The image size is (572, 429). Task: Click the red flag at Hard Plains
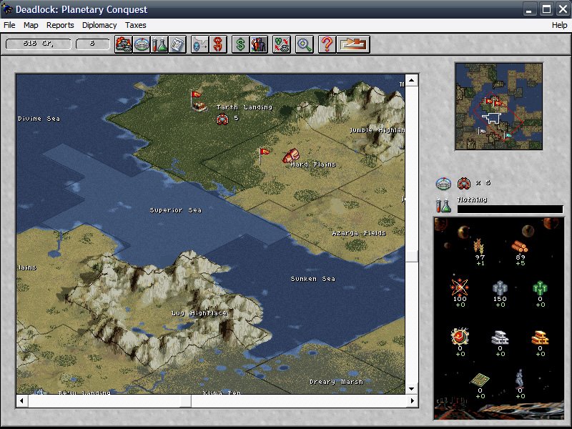coord(264,154)
